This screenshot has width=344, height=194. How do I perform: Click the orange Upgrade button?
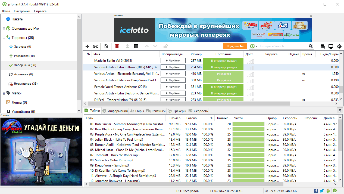click(x=235, y=46)
